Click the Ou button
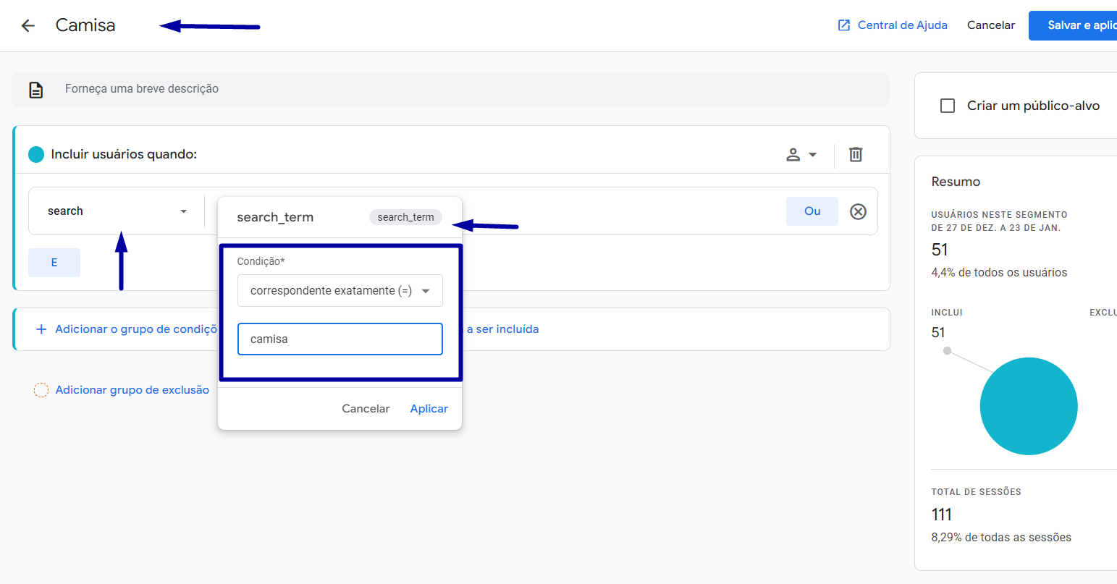Image resolution: width=1117 pixels, height=584 pixels. 812,211
